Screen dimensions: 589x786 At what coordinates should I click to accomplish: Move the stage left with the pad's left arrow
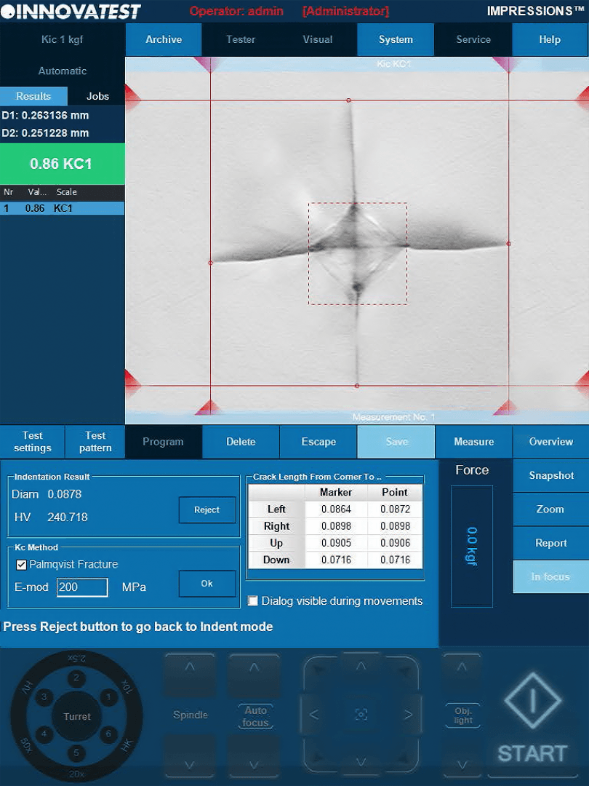314,715
